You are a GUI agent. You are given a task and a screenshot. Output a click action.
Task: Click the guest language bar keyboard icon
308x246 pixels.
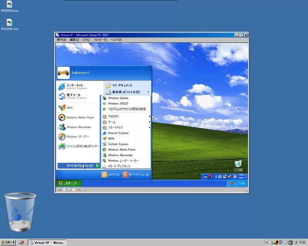(205, 177)
